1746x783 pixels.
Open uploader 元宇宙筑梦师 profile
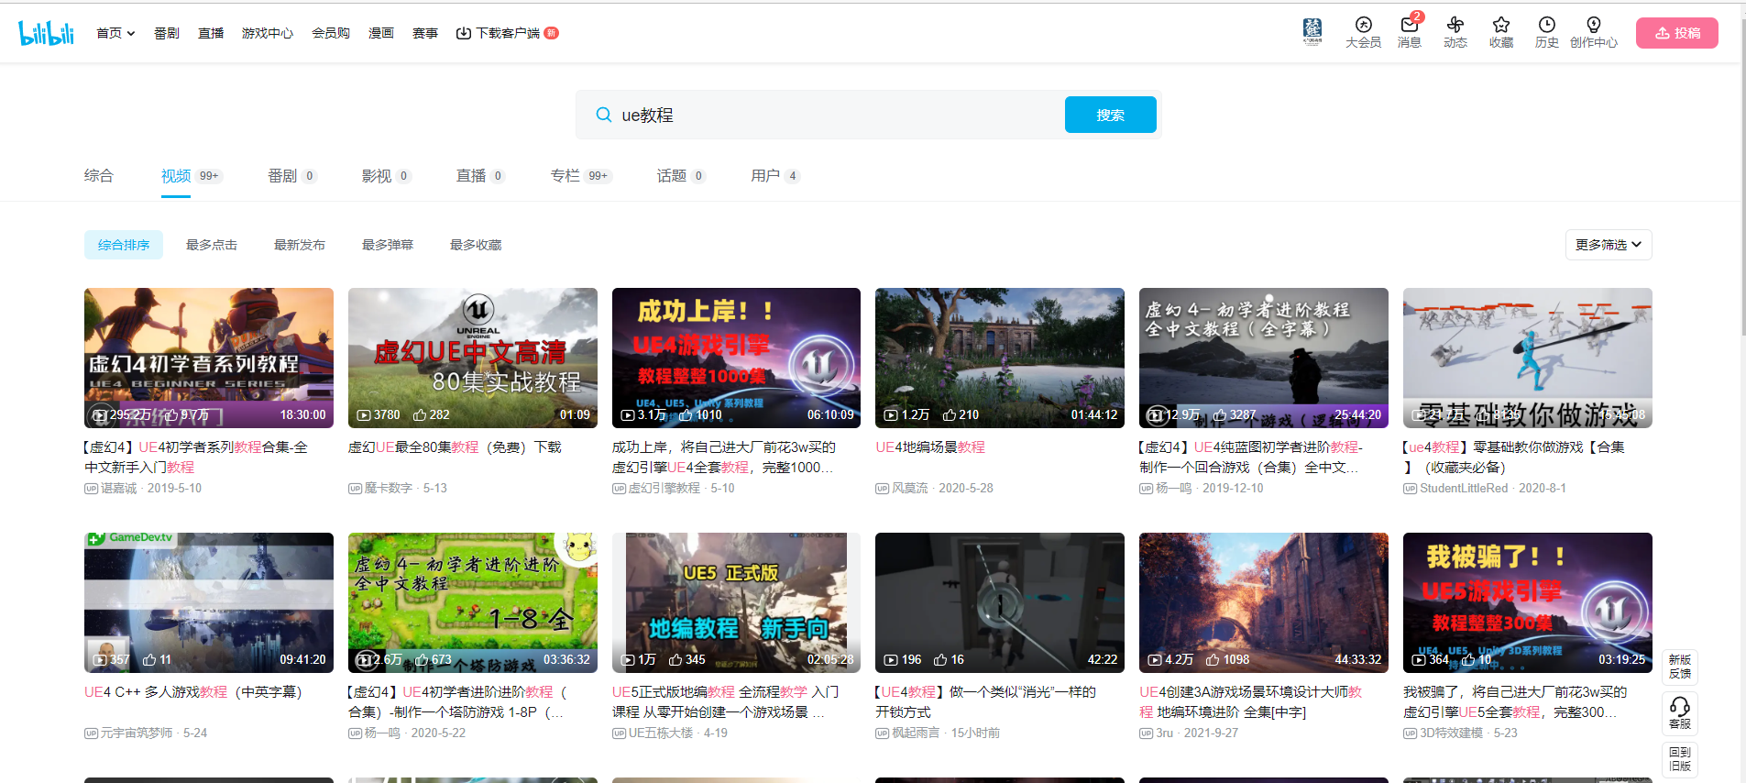click(x=136, y=733)
